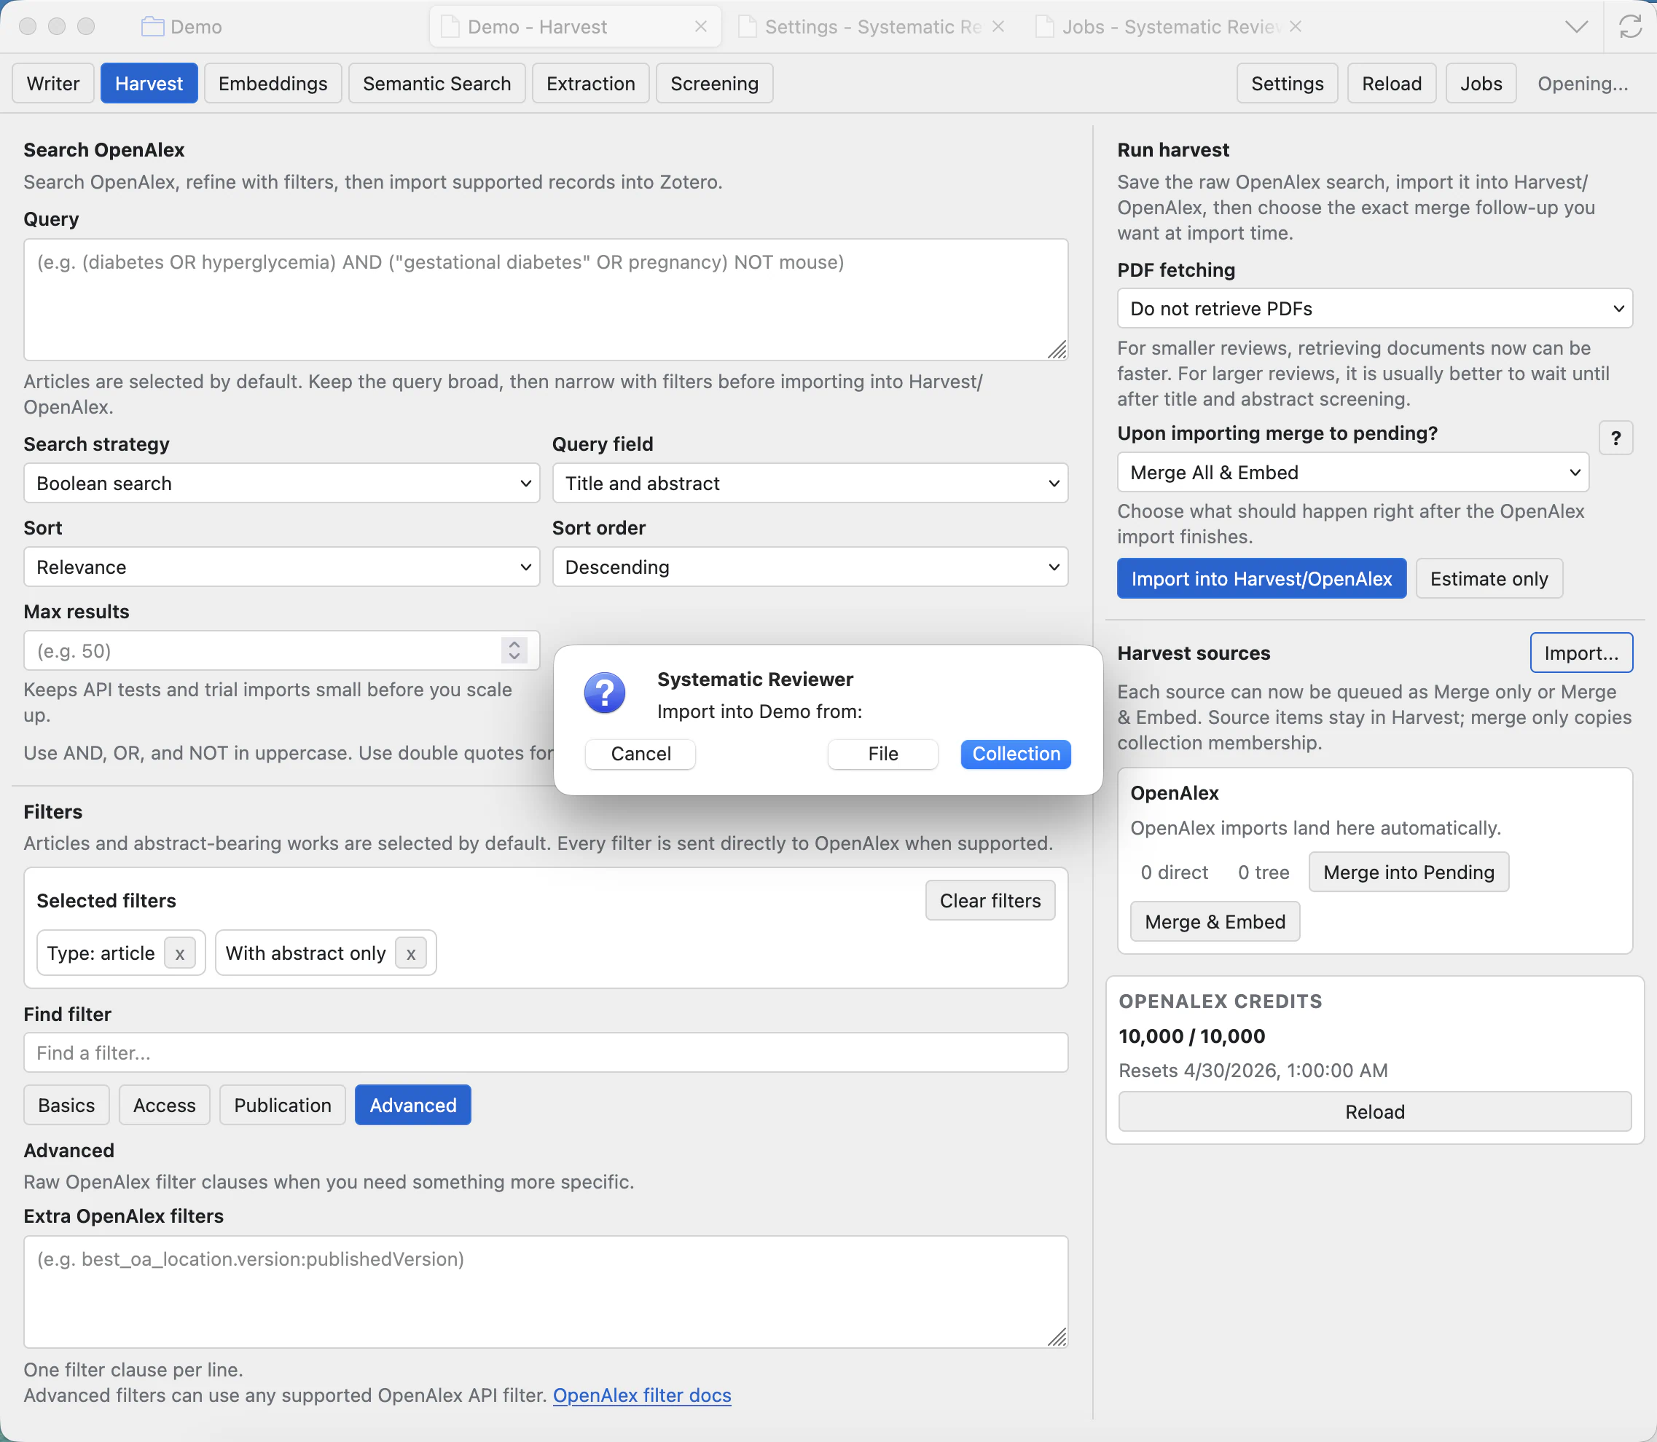
Task: Remove the With abstract only filter chip
Action: point(411,953)
